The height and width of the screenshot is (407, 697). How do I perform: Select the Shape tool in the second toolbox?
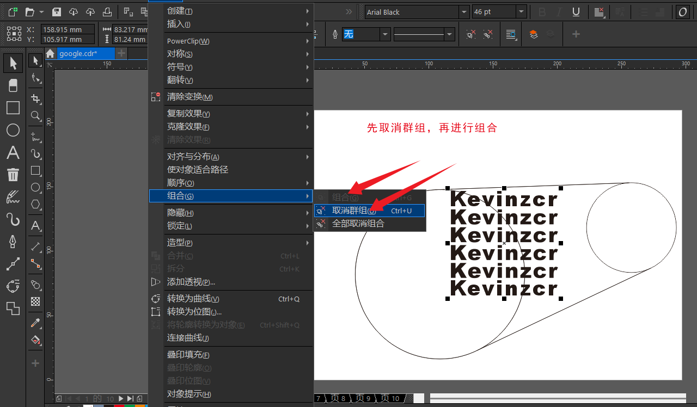[35, 78]
